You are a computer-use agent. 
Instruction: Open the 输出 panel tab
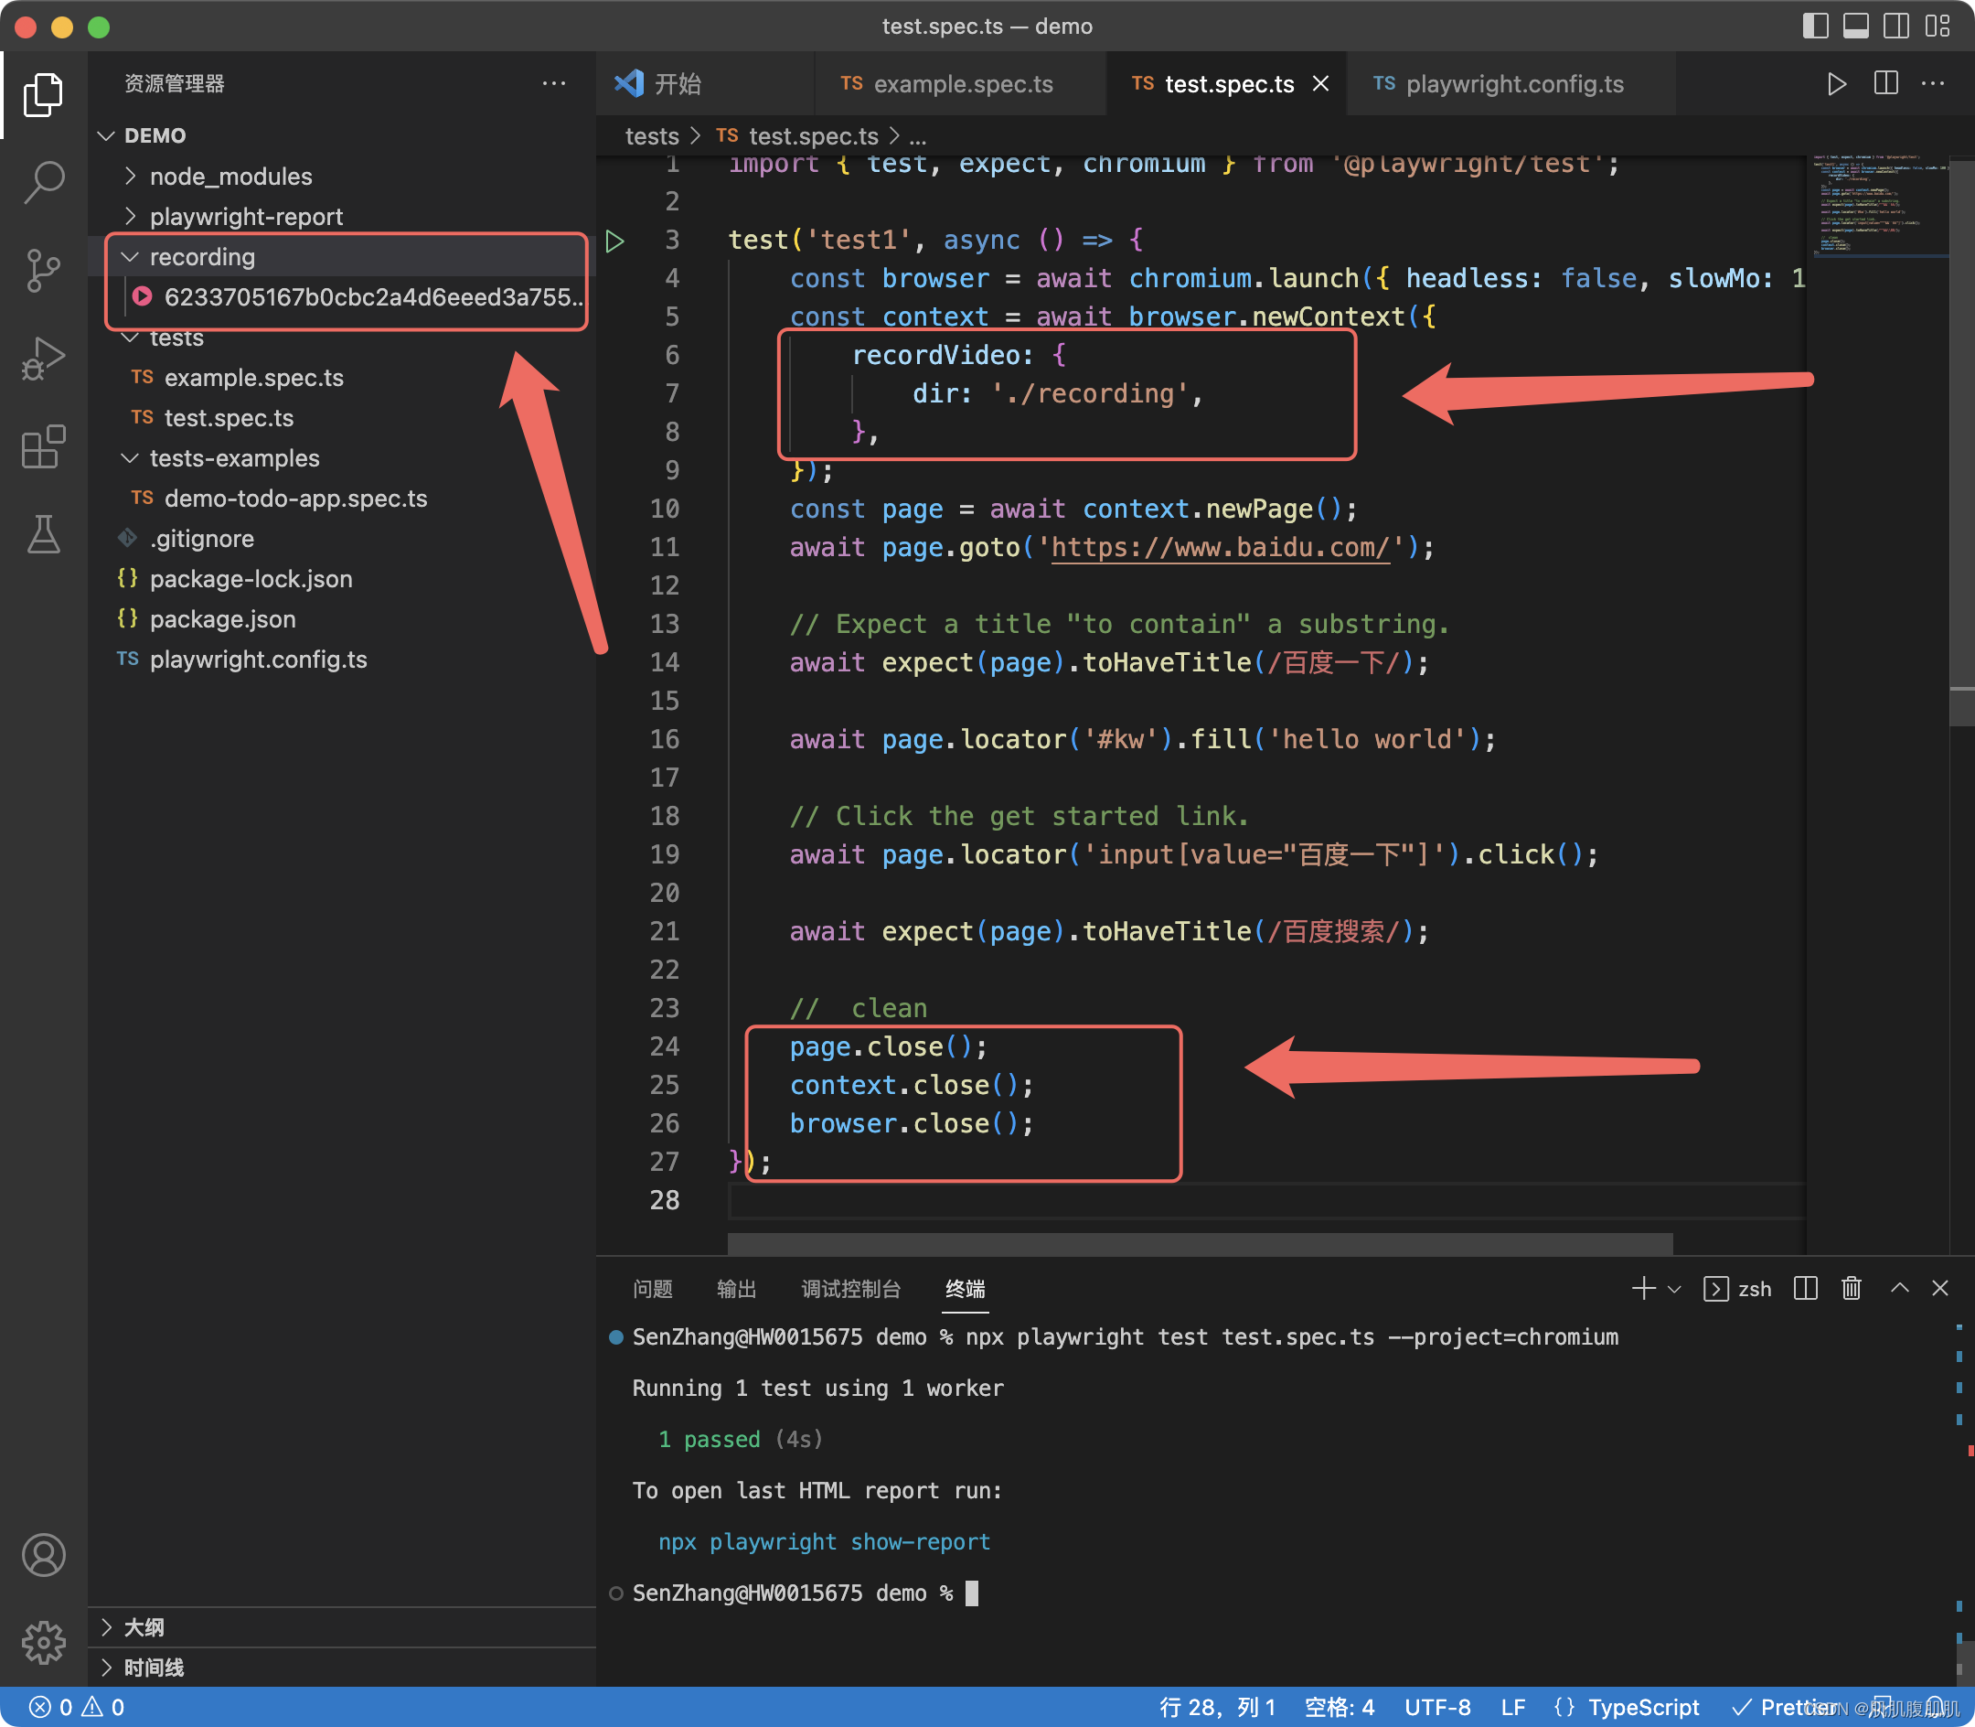pos(737,1289)
